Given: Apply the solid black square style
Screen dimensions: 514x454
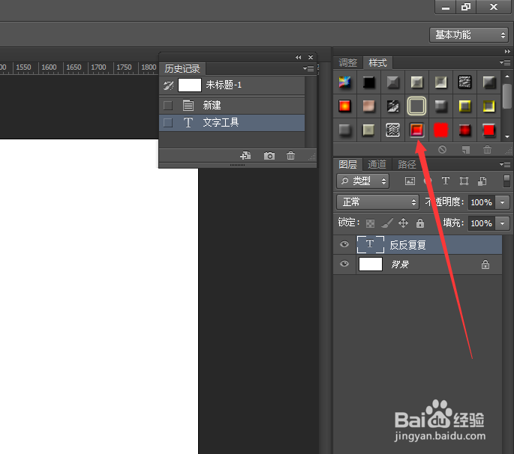Looking at the screenshot, I should pyautogui.click(x=368, y=82).
